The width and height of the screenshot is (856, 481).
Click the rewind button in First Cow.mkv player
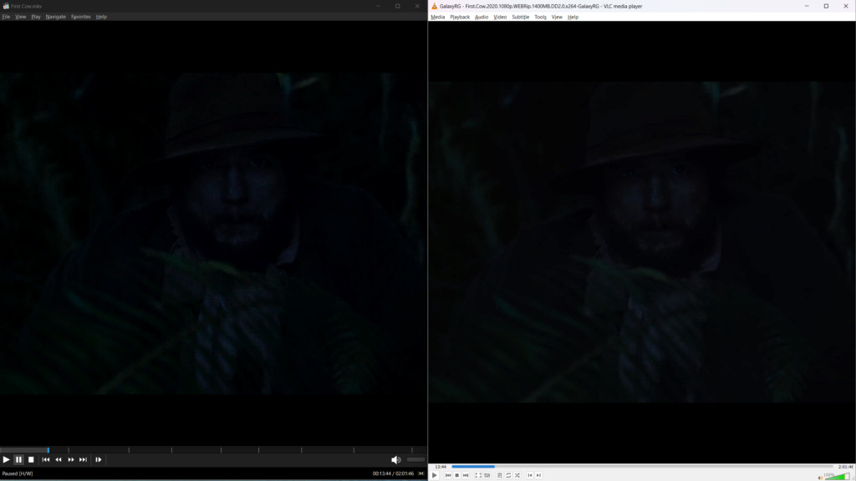point(59,460)
